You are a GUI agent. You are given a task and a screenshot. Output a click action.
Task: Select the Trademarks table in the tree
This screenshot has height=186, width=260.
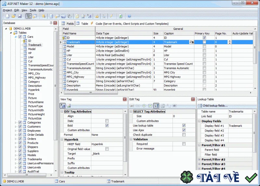point(34,159)
